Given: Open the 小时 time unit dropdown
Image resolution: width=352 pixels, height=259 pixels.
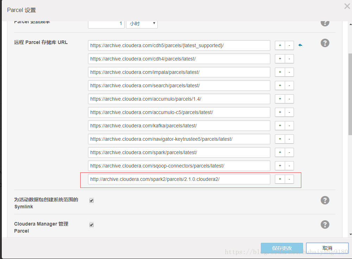Looking at the screenshot, I should tap(142, 24).
